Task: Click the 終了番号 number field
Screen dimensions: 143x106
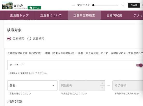Action: (128, 85)
